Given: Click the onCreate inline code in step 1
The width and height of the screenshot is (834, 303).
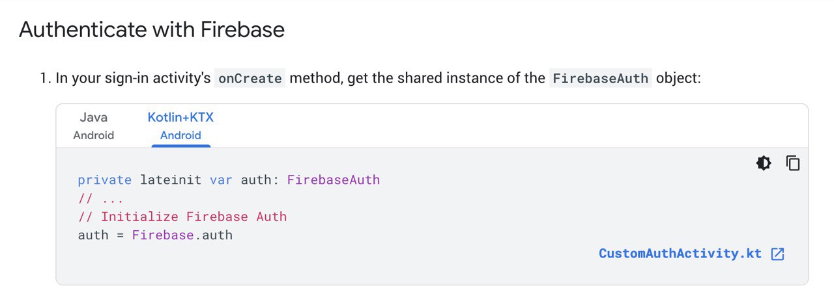Looking at the screenshot, I should click(250, 79).
